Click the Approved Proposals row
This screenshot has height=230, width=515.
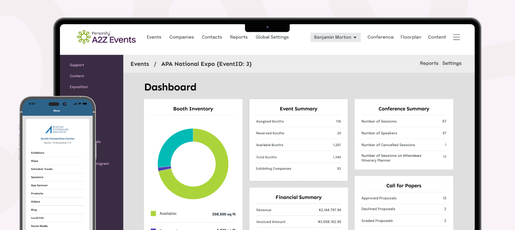click(404, 198)
